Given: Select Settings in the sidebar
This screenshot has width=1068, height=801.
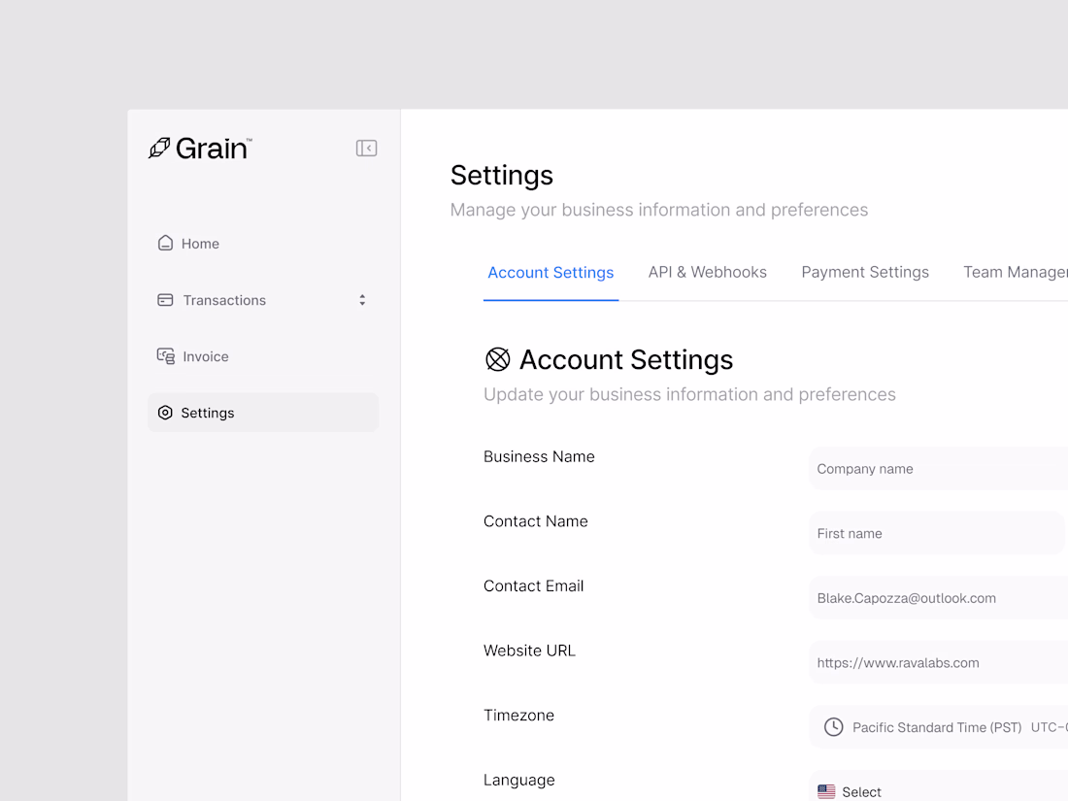Looking at the screenshot, I should 263,413.
